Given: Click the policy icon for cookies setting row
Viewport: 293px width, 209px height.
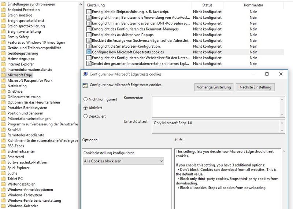Looking at the screenshot, I should tap(89, 52).
